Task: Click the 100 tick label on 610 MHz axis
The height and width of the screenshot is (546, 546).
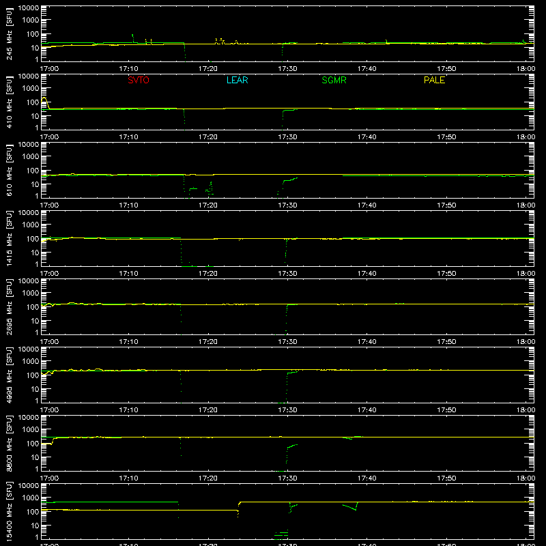Action: click(33, 171)
